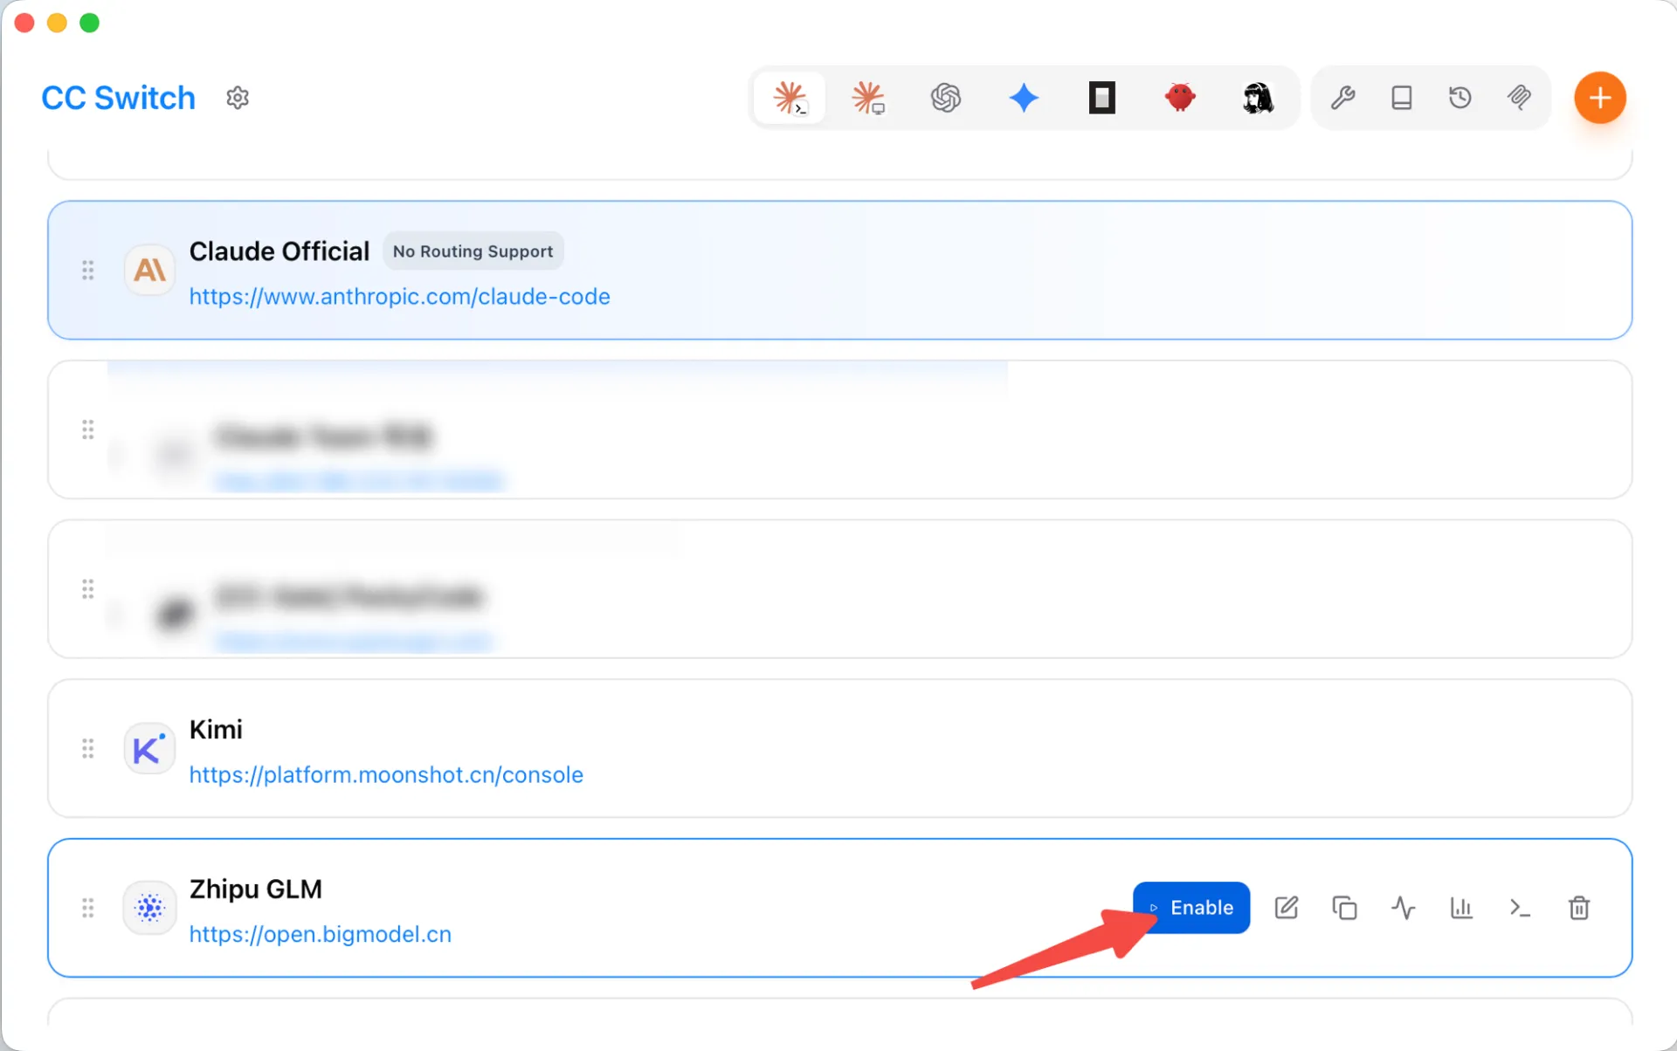This screenshot has width=1677, height=1051.
Task: Click the CC Switch title
Action: (x=119, y=98)
